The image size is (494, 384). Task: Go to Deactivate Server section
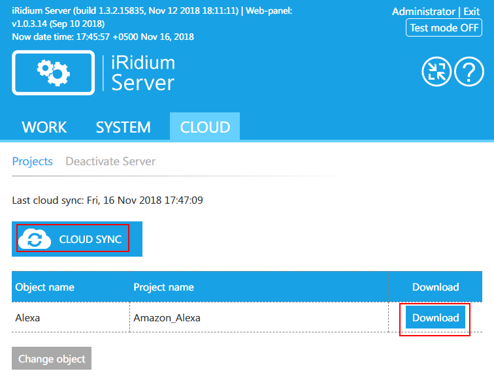pyautogui.click(x=110, y=161)
